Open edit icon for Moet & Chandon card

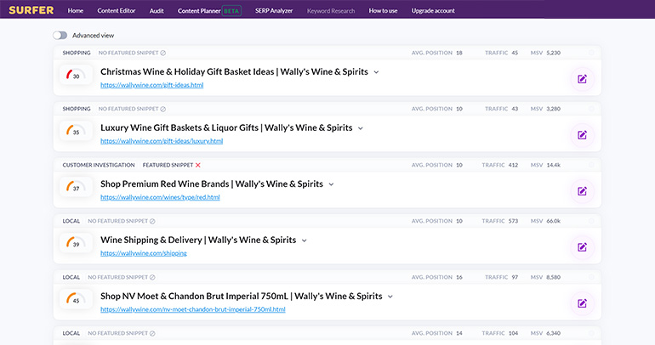[582, 303]
